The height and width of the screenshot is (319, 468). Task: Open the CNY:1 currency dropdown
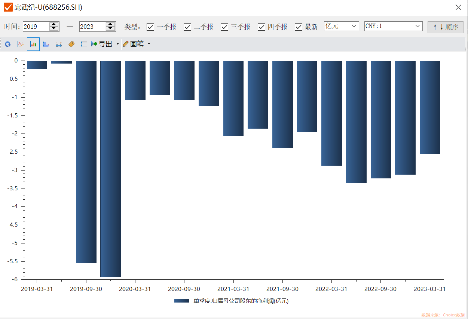(x=394, y=26)
